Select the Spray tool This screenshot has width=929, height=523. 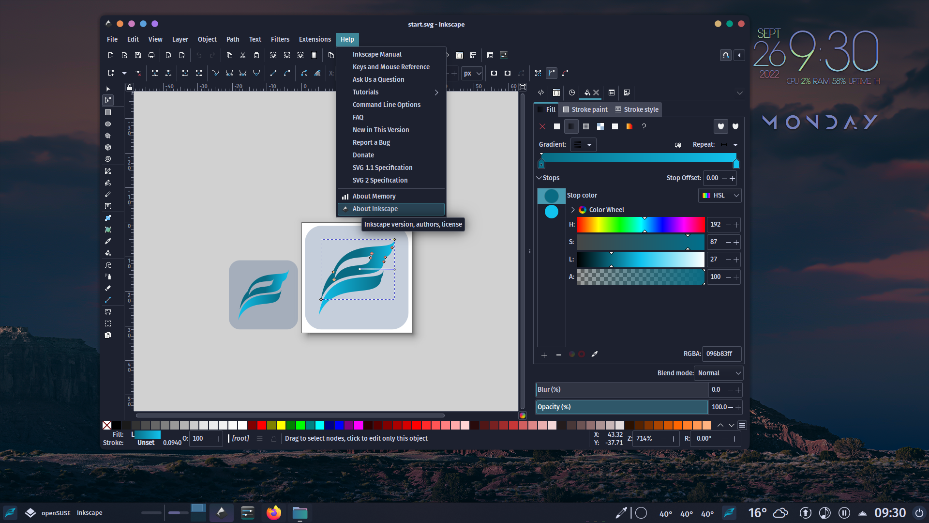tap(108, 277)
